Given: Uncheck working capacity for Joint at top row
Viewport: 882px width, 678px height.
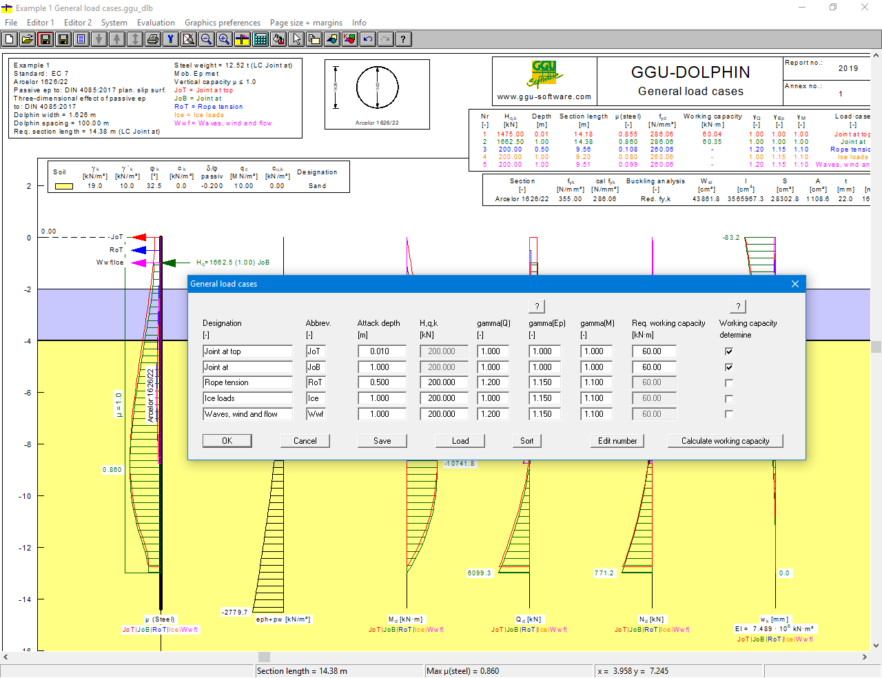Looking at the screenshot, I should (x=729, y=351).
